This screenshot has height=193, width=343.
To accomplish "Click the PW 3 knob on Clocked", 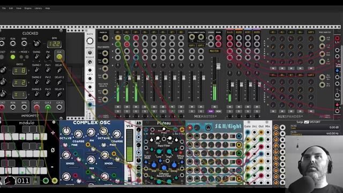I will (x=48, y=94).
